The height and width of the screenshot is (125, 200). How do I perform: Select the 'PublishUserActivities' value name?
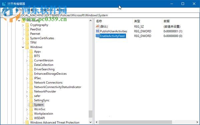(x=114, y=31)
